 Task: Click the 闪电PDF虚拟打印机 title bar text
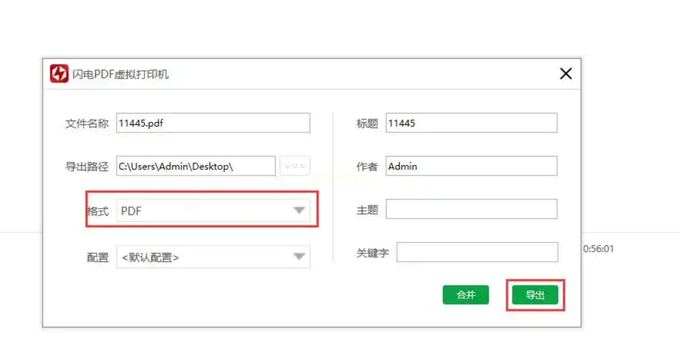[x=121, y=74]
